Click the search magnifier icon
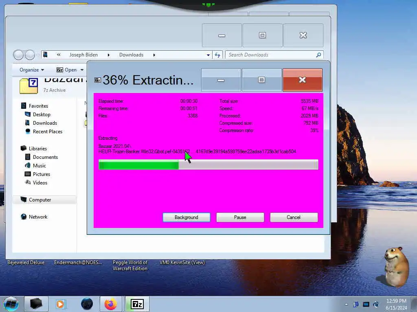 click(x=318, y=55)
